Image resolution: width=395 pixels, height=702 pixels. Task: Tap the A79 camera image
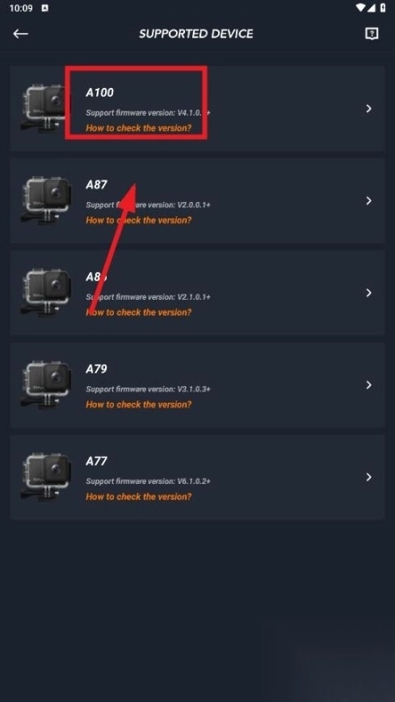coord(46,384)
